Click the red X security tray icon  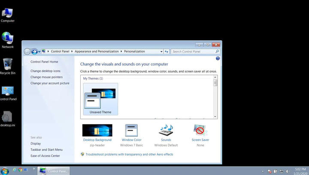click(270, 172)
